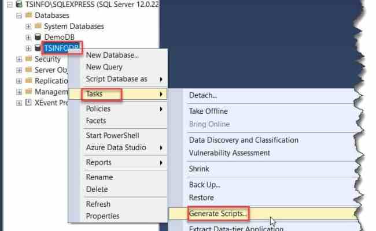Screen dimensions: 376x231
Task: Choose Rename from the context menu
Action: pyautogui.click(x=118, y=177)
